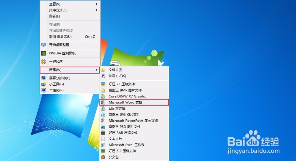Click the screen resolution monitor icon
This screenshot has width=296, height=161.
44,78
